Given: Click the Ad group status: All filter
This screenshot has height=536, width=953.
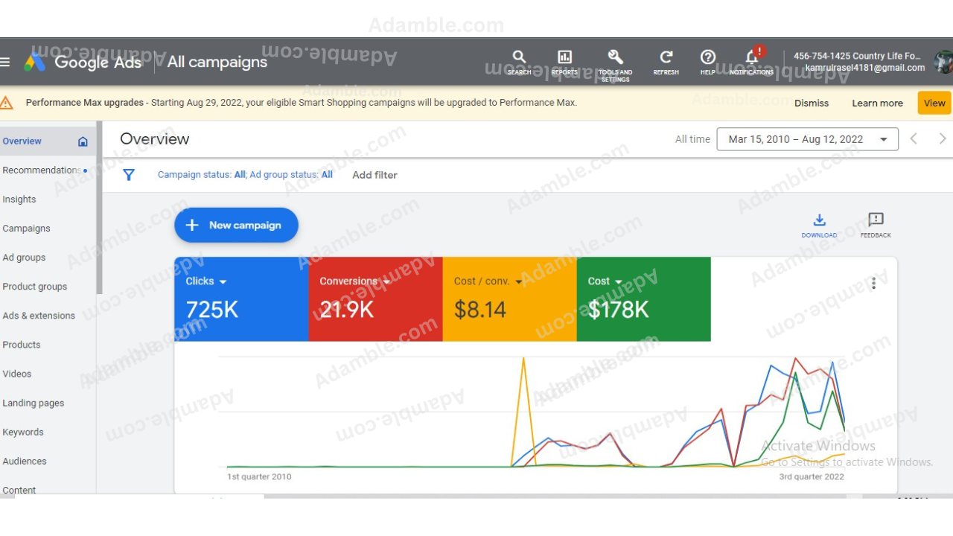Looking at the screenshot, I should [x=291, y=175].
